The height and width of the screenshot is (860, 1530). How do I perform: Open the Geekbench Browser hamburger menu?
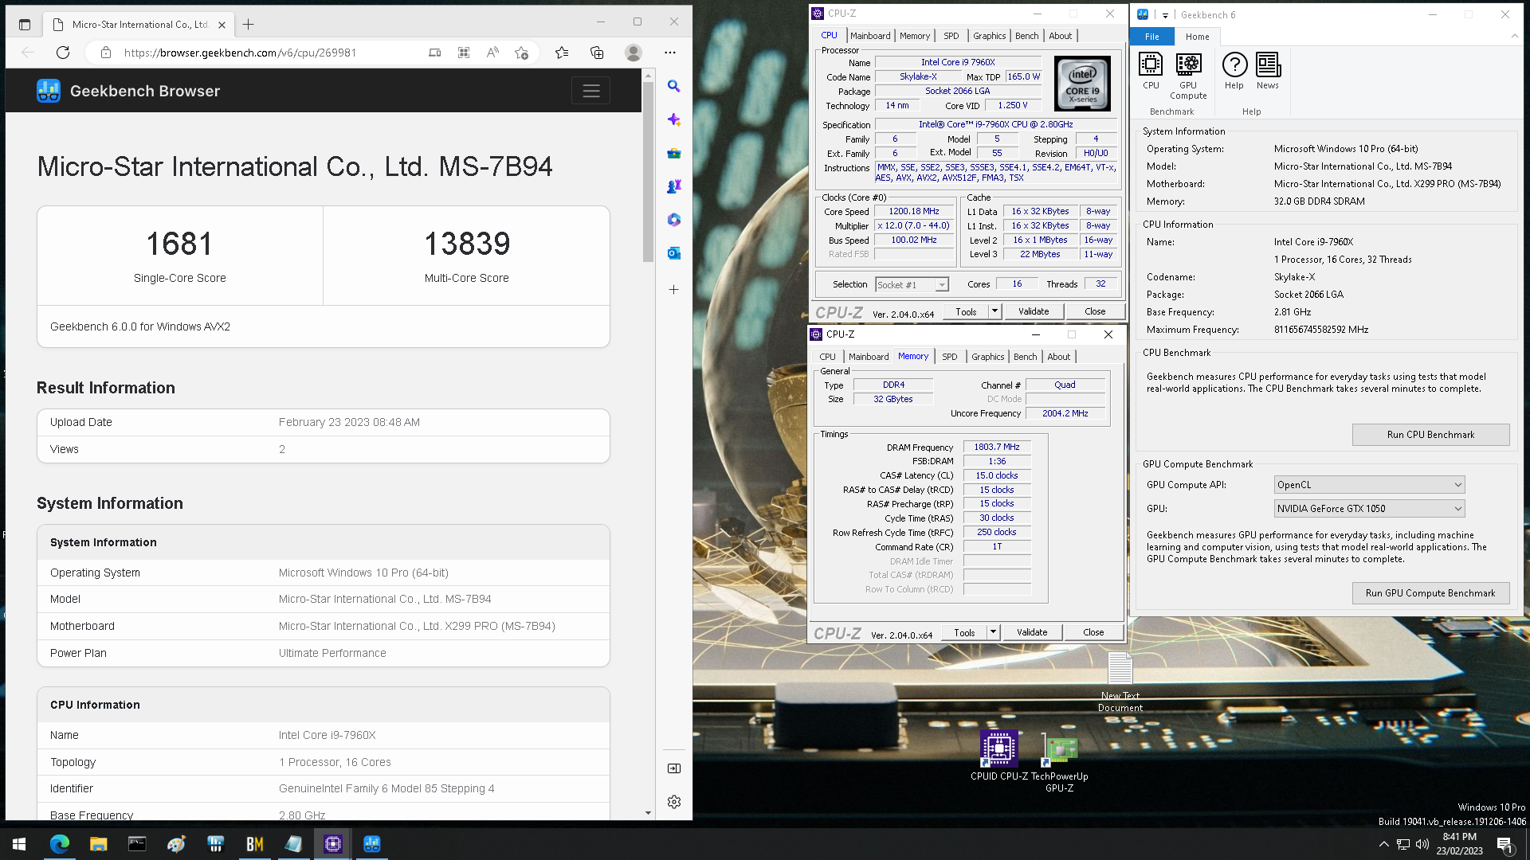(590, 91)
